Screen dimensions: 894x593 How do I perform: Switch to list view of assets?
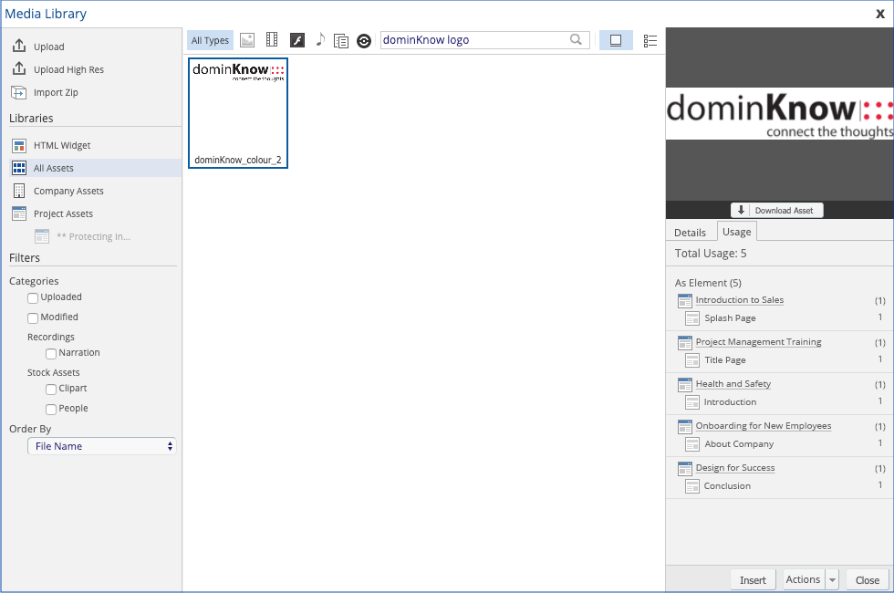[650, 40]
